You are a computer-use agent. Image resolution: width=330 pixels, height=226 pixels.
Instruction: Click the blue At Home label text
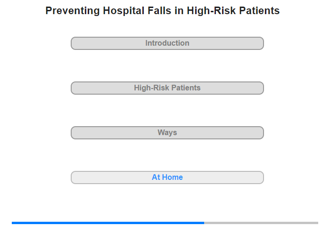click(x=167, y=178)
